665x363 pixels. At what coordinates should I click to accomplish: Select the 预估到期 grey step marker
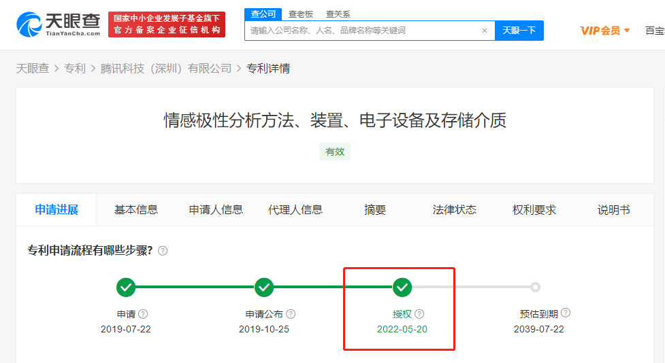coord(535,287)
